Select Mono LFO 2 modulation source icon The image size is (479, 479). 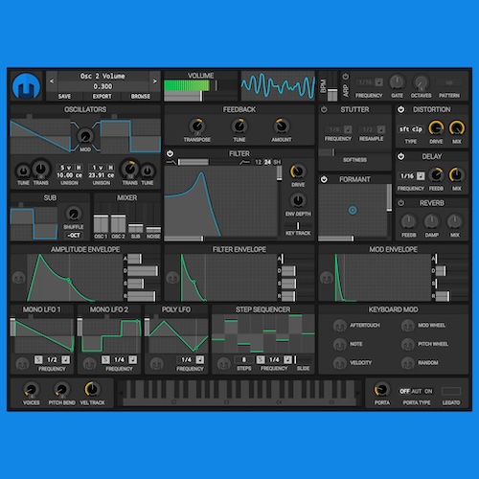pyautogui.click(x=89, y=363)
